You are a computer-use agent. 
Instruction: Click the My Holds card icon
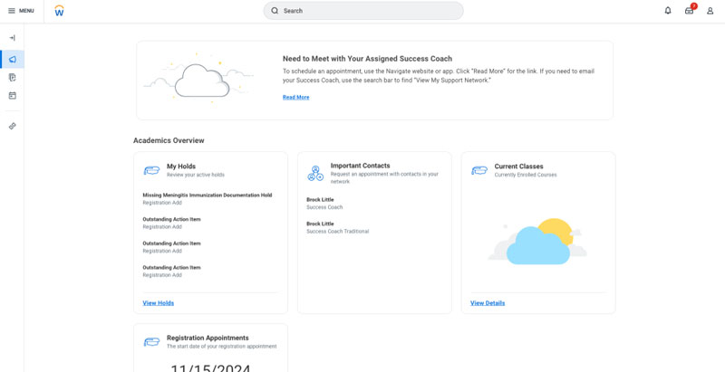tap(151, 170)
